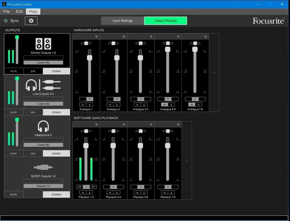
Task: Click the Analogue 2 pan slider
Action: [113, 43]
